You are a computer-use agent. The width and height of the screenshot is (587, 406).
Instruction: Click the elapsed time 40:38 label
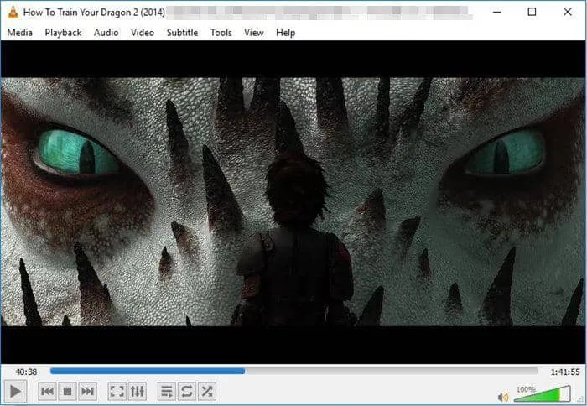tap(25, 371)
